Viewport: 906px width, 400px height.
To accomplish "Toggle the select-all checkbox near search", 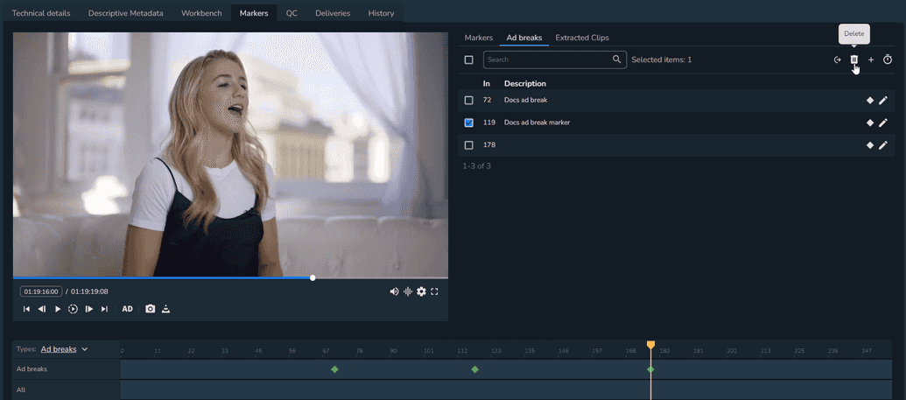I will (x=468, y=60).
